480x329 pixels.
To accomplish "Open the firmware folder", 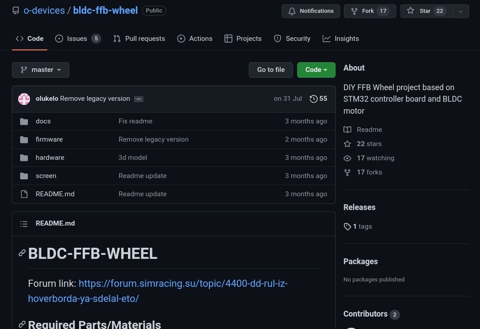I will coord(49,139).
